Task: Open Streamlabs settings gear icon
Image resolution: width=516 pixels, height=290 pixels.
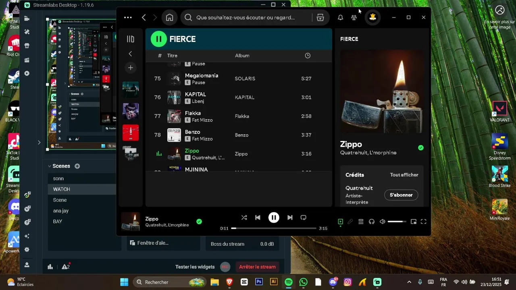Action: tap(27, 250)
